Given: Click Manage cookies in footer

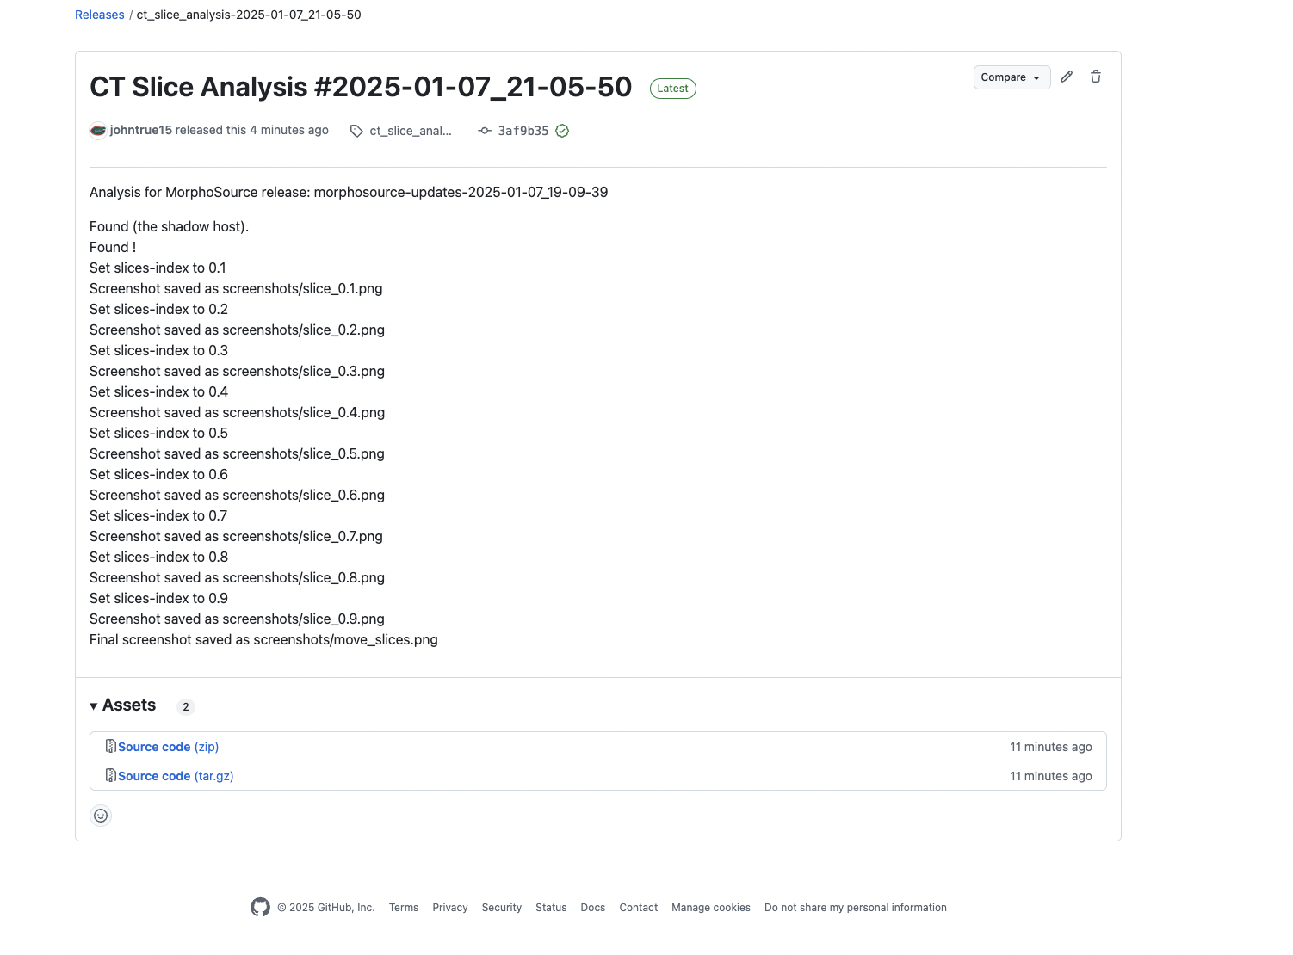Looking at the screenshot, I should point(711,908).
